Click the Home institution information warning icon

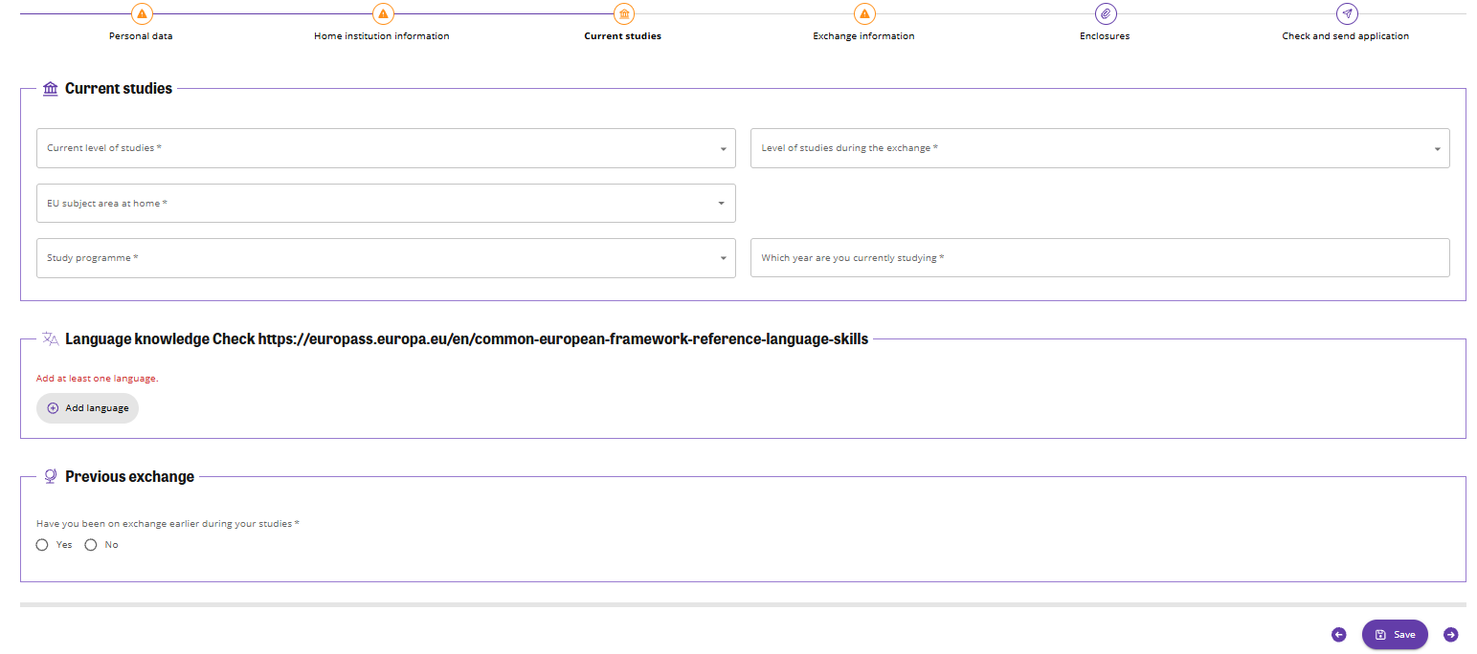coord(383,14)
